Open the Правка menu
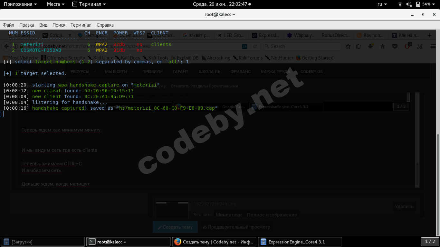This screenshot has width=440, height=247. click(x=27, y=25)
